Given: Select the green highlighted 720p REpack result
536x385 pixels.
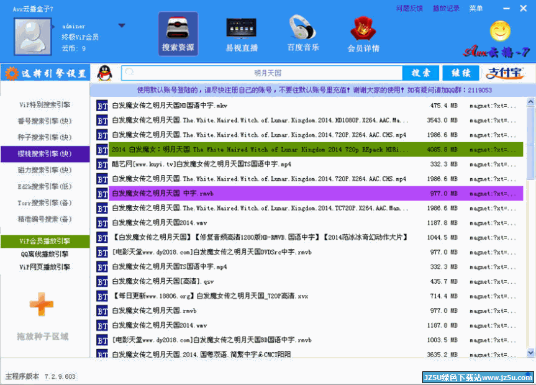Looking at the screenshot, I should click(316, 150).
